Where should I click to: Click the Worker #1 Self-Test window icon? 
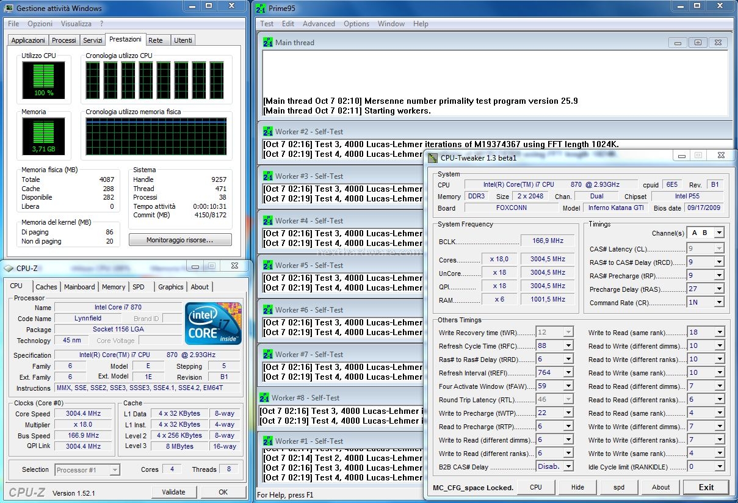coord(268,441)
